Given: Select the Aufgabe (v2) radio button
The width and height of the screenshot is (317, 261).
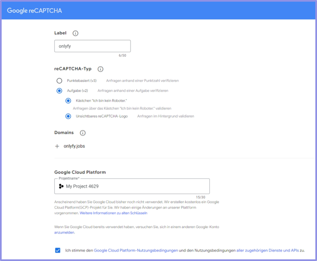Looking at the screenshot, I should tap(59, 91).
